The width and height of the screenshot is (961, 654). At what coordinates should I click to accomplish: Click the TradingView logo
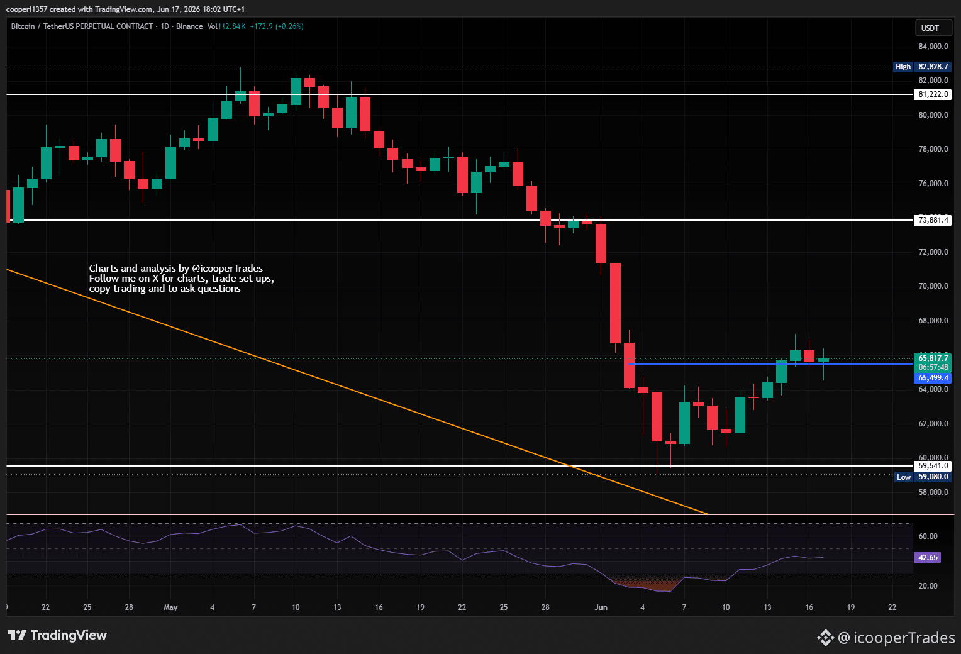(57, 635)
